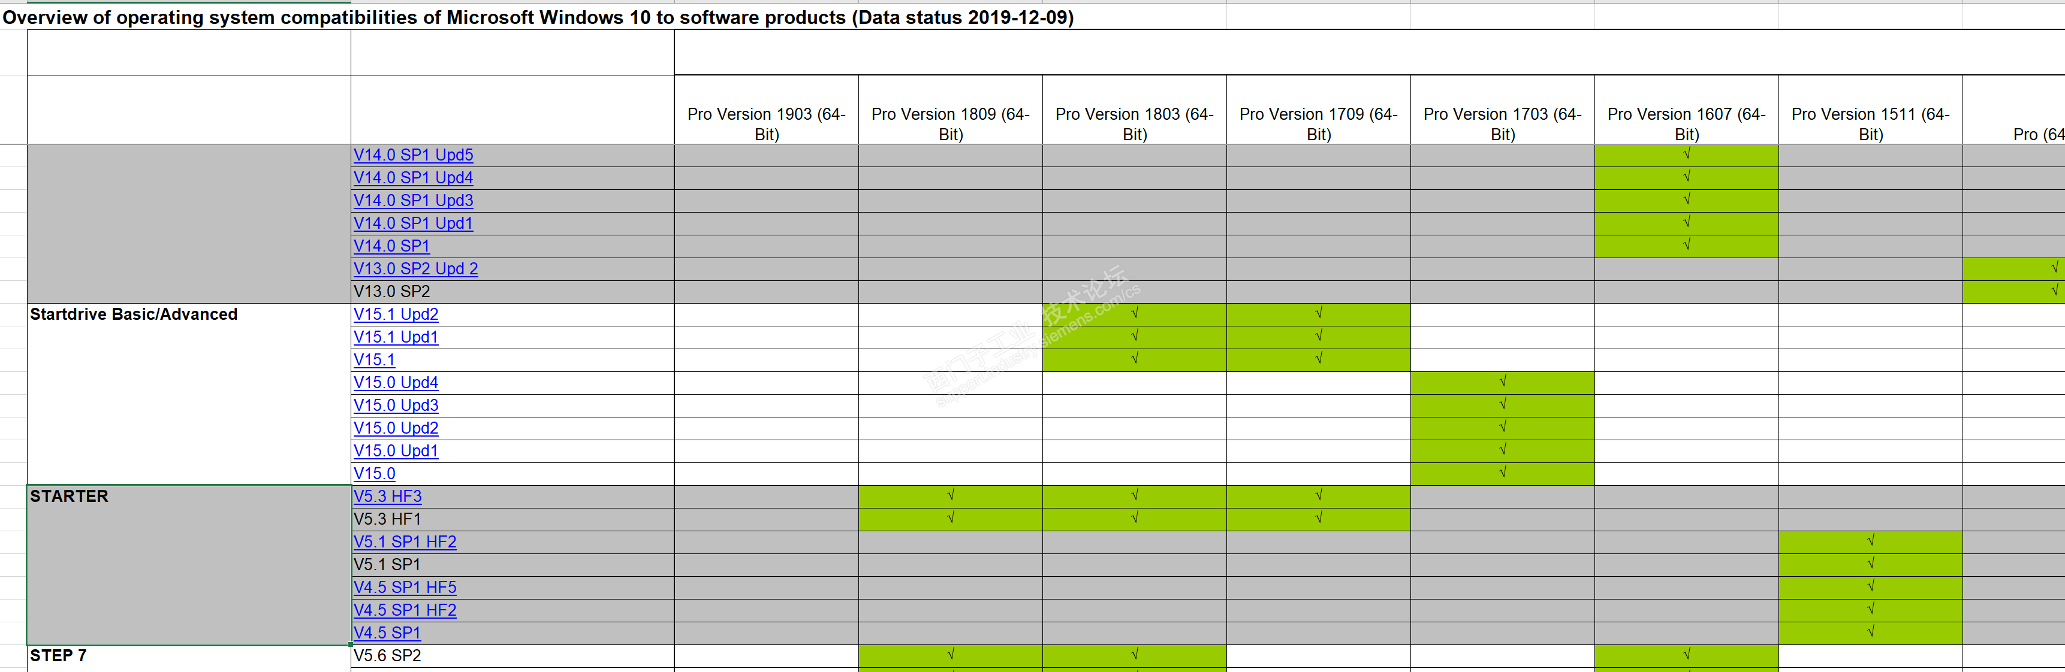
Task: Click the overview title text cell
Action: [x=537, y=17]
